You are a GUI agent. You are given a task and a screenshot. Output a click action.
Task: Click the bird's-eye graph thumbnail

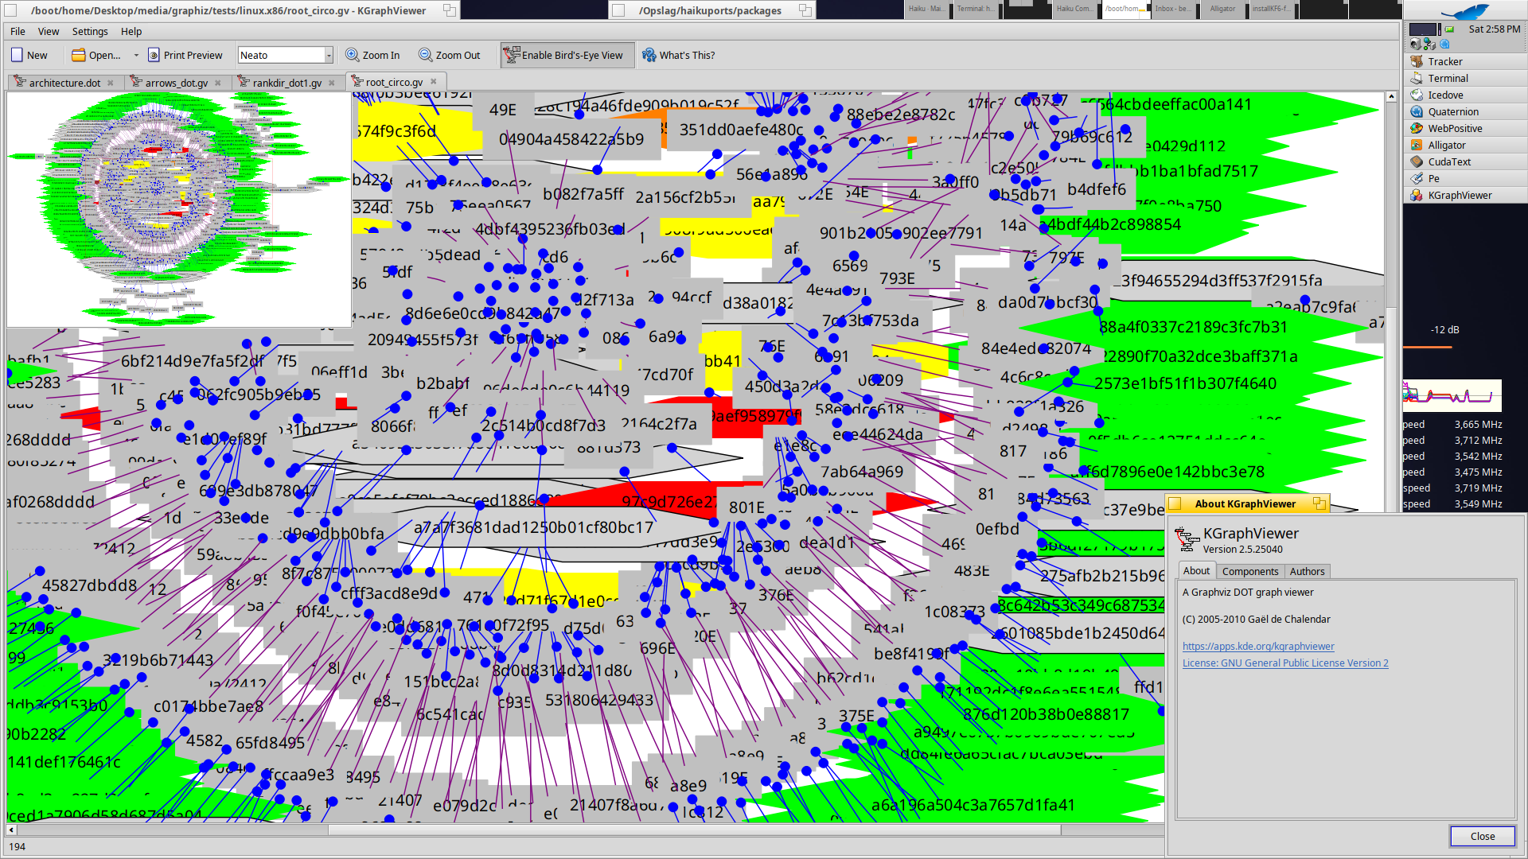[x=178, y=209]
